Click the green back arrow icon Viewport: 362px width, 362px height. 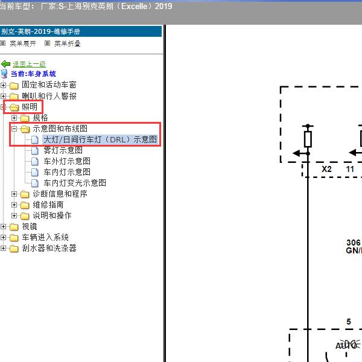pyautogui.click(x=5, y=64)
